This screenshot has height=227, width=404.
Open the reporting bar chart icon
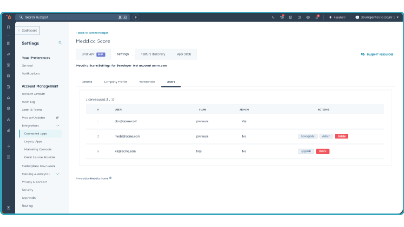(x=8, y=130)
